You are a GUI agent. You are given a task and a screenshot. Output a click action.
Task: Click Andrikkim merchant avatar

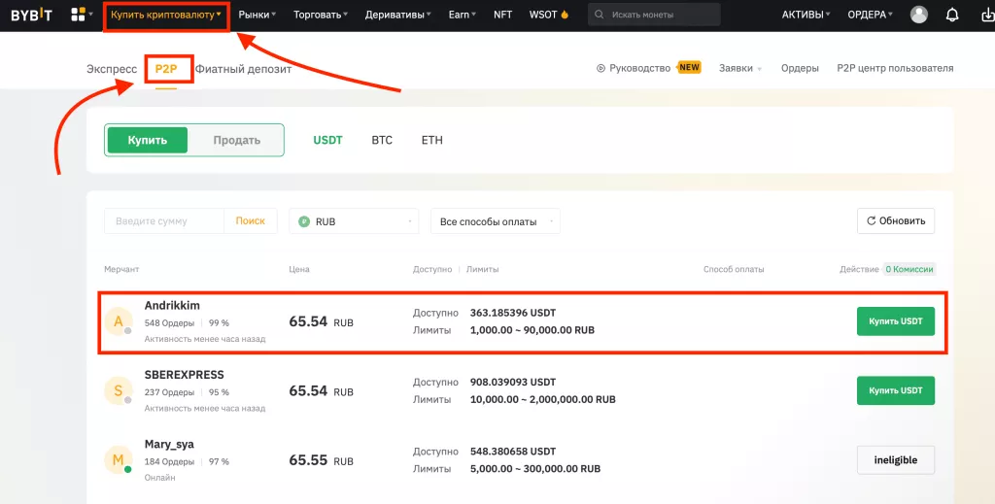click(119, 321)
